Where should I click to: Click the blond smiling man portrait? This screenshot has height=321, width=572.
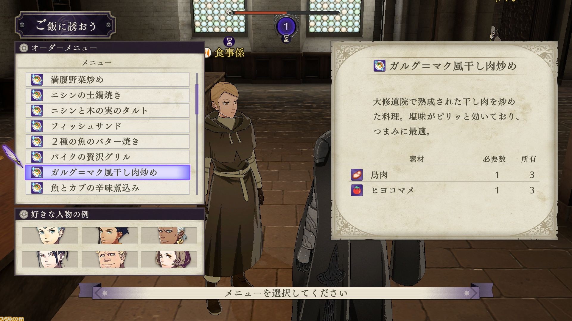[110, 259]
